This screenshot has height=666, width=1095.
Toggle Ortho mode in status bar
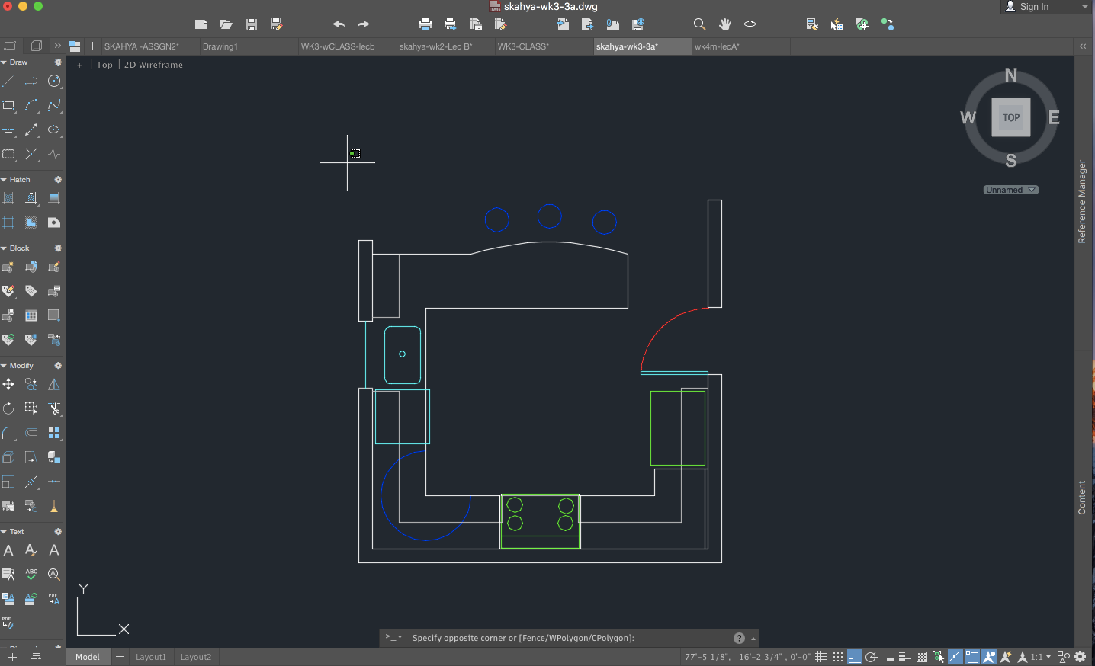click(855, 657)
